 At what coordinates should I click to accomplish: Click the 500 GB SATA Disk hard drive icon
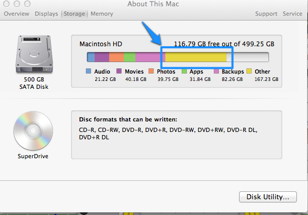[34, 54]
